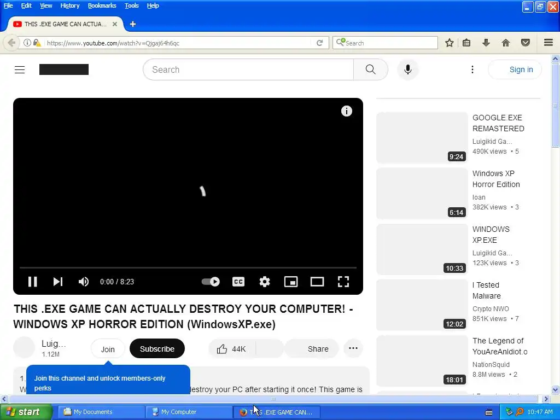
Task: Show site information icon in address bar
Action: coord(27,43)
